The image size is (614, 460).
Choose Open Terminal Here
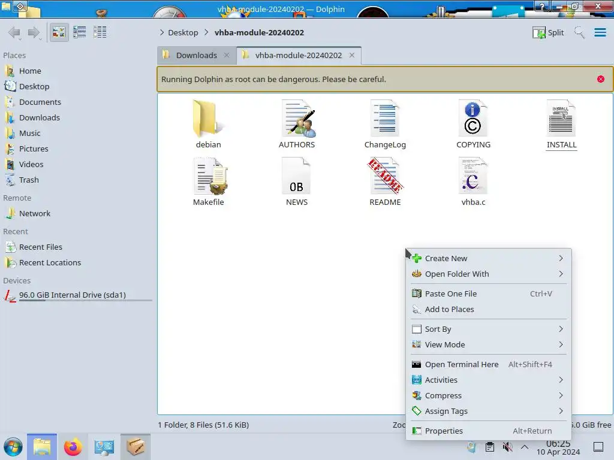(x=488, y=365)
